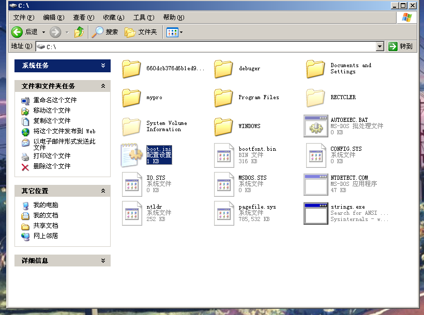Open the Back button history dropdown
Screen dimensions: 424x315
click(x=43, y=33)
